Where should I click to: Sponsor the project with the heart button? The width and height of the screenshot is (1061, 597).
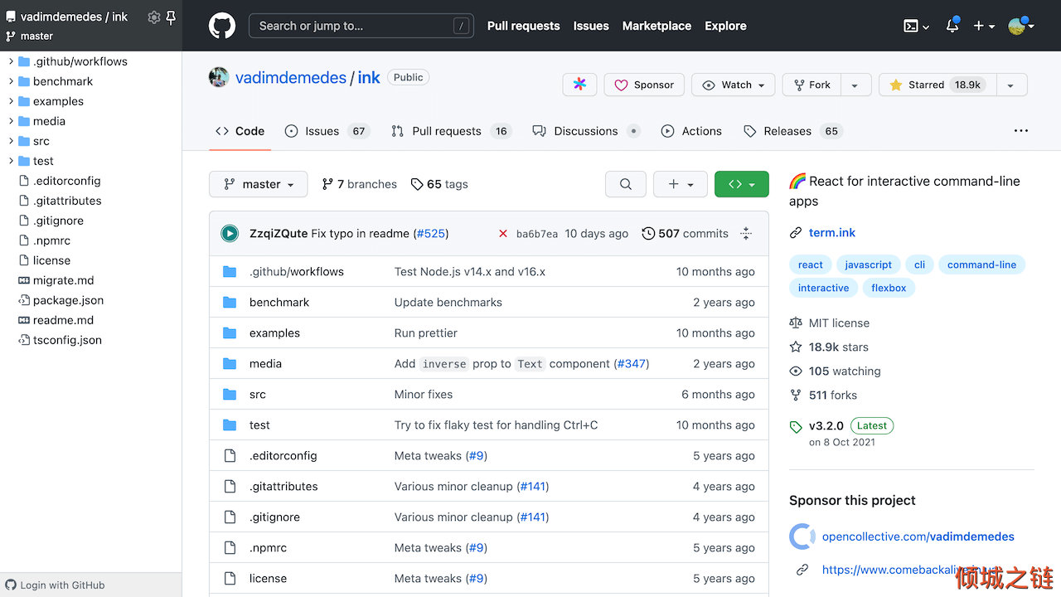click(x=644, y=85)
